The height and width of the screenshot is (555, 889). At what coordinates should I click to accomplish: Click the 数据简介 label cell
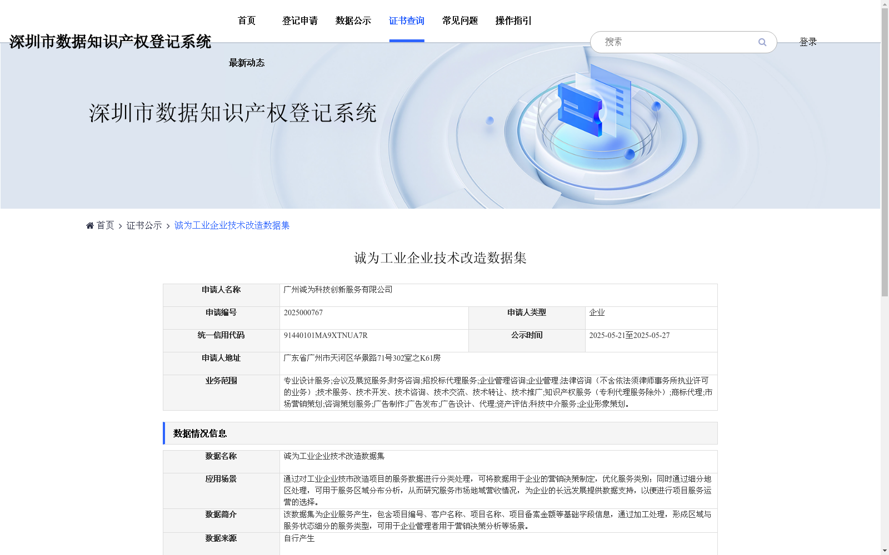(221, 521)
